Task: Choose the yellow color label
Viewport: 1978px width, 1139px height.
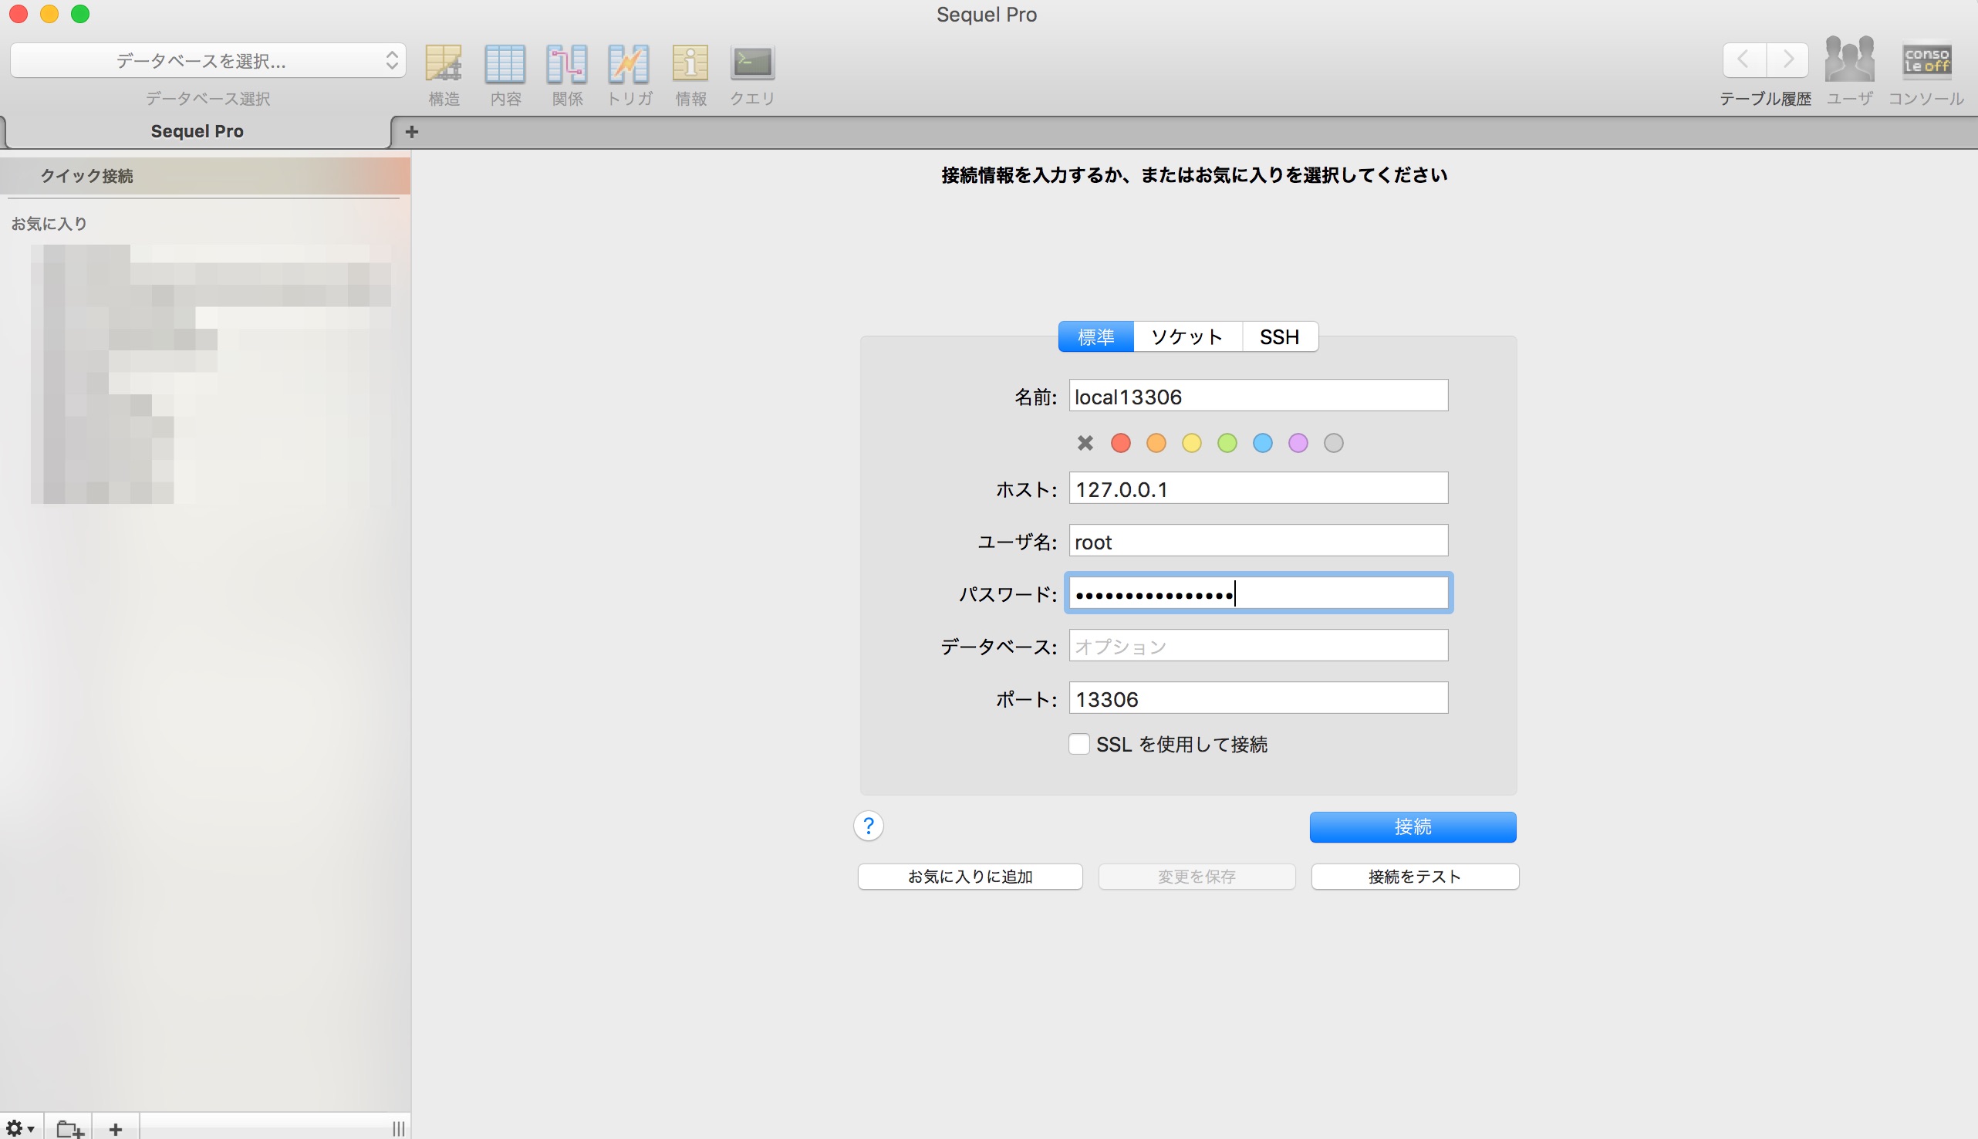Action: [1190, 443]
